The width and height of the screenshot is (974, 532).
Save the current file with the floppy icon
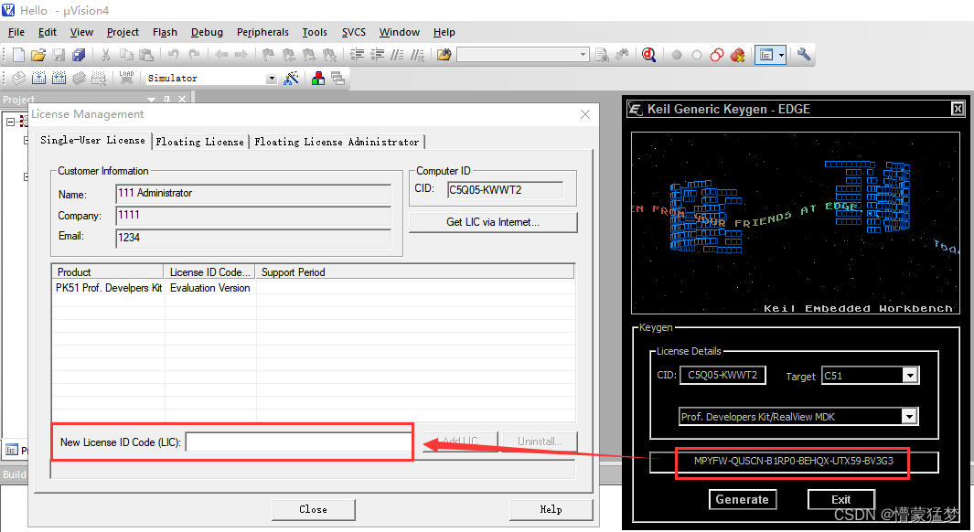[x=59, y=55]
